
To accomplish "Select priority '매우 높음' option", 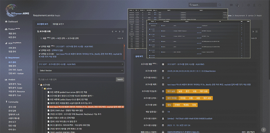I will [171, 91].
